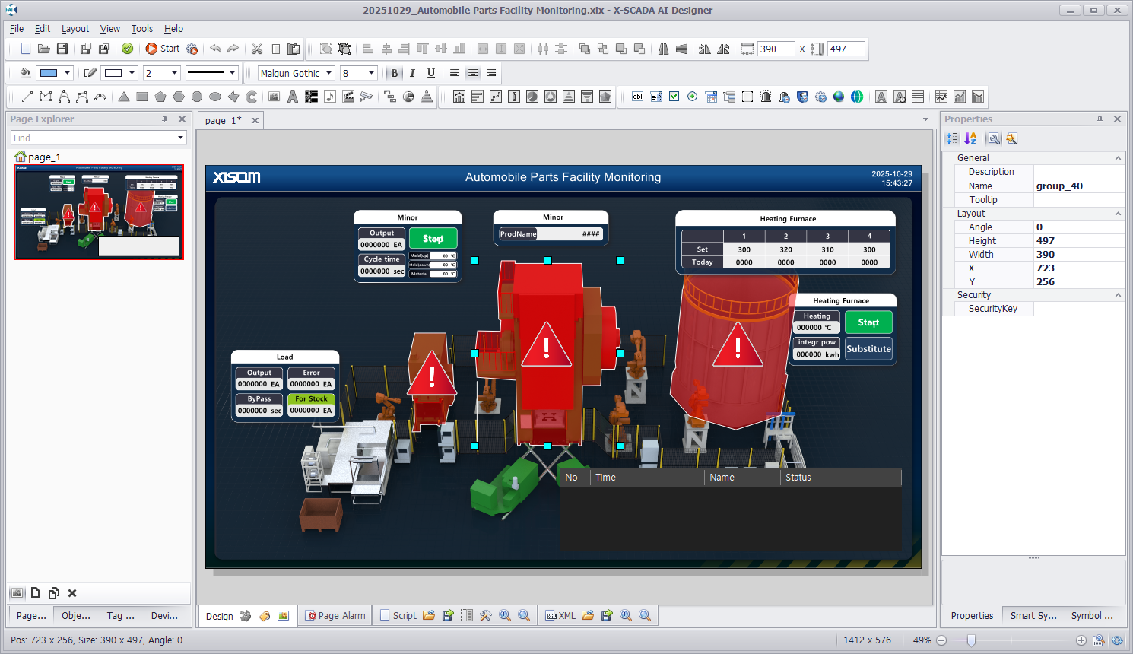Open fill color swatch dropdown

67,73
